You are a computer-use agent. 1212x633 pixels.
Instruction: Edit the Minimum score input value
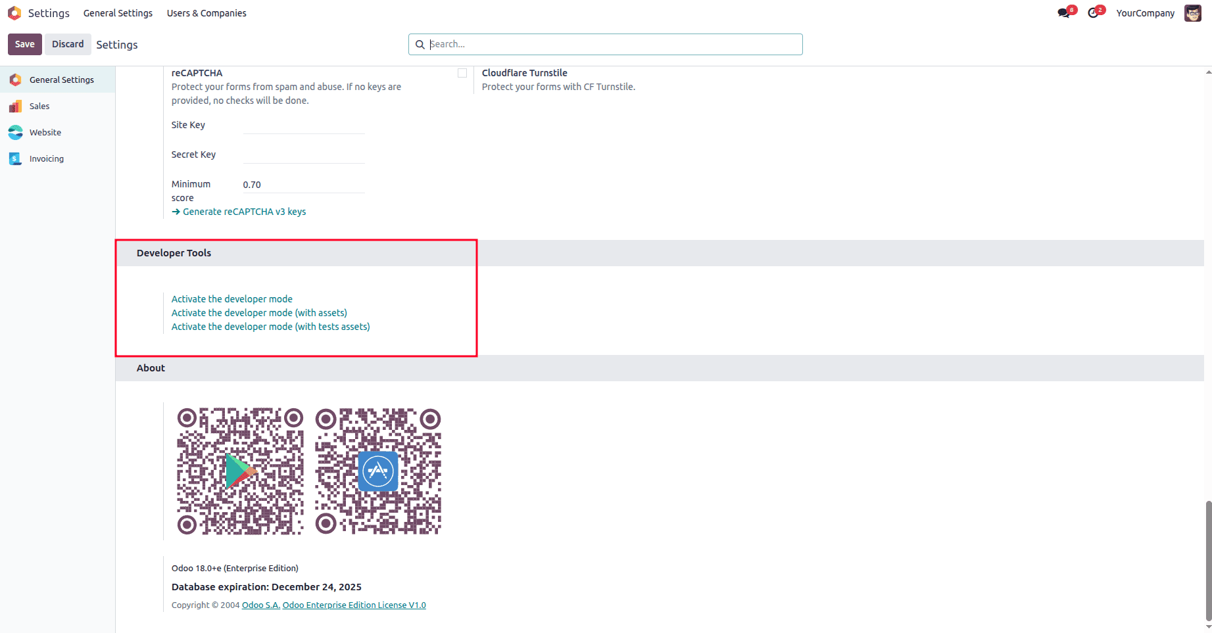tap(303, 184)
